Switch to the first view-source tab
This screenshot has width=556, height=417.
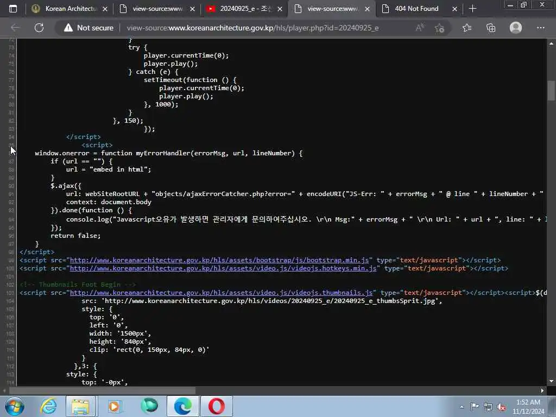(x=157, y=9)
